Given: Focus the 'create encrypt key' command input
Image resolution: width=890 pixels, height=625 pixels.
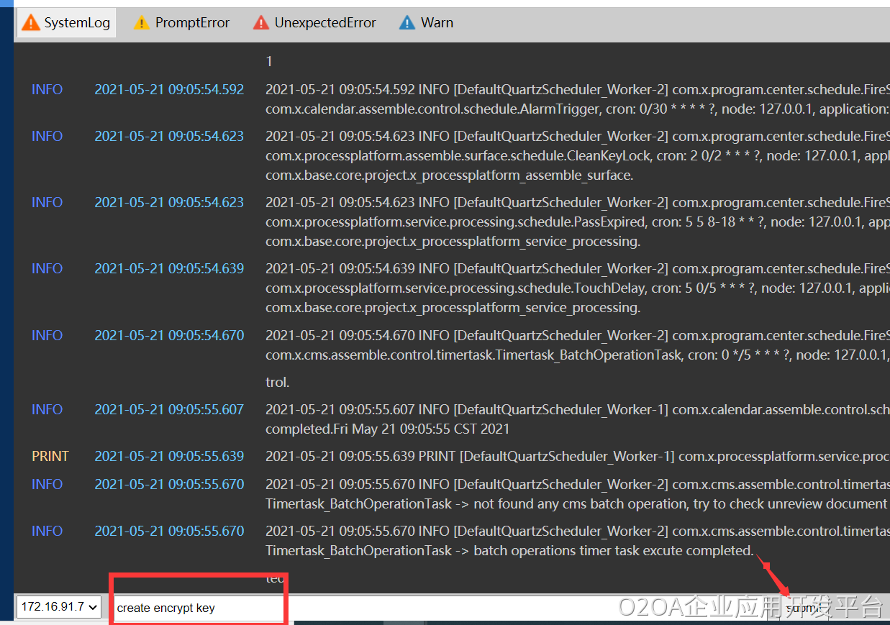Looking at the screenshot, I should 199,608.
